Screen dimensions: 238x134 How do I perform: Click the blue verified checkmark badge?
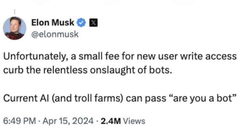point(81,22)
